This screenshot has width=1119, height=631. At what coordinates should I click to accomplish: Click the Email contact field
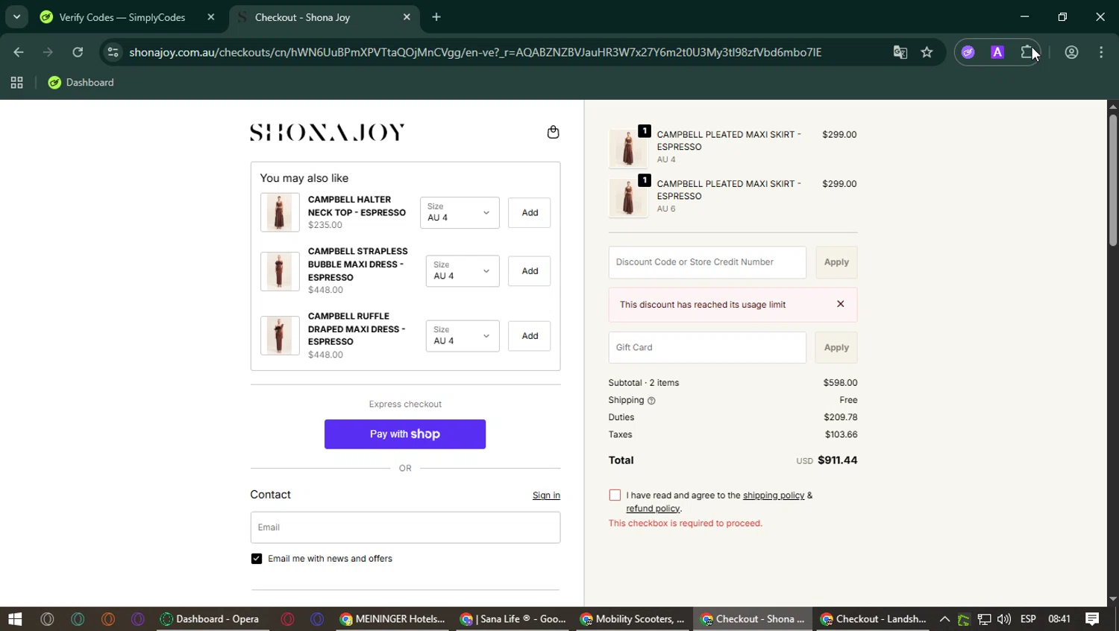[x=405, y=527]
